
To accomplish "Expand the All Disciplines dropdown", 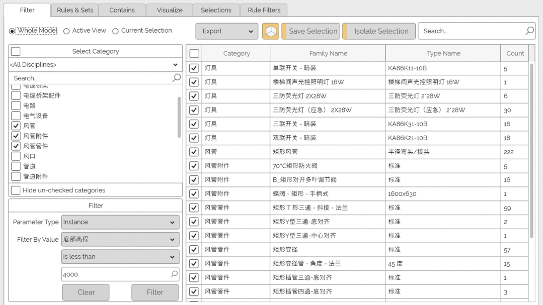I will (x=95, y=65).
